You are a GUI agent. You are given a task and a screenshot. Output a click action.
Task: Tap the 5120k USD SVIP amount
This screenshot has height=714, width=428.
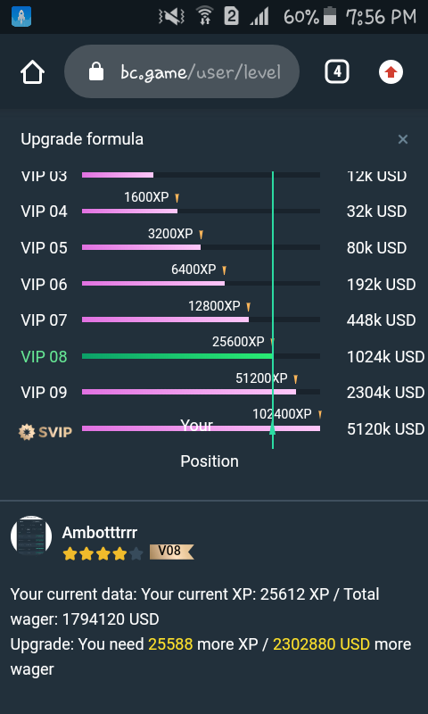tap(386, 429)
